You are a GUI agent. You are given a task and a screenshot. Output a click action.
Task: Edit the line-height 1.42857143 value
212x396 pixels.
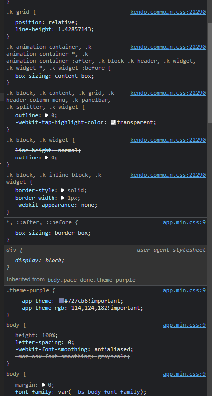75,29
